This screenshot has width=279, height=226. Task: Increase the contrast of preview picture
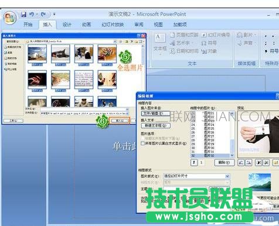tap(258, 163)
